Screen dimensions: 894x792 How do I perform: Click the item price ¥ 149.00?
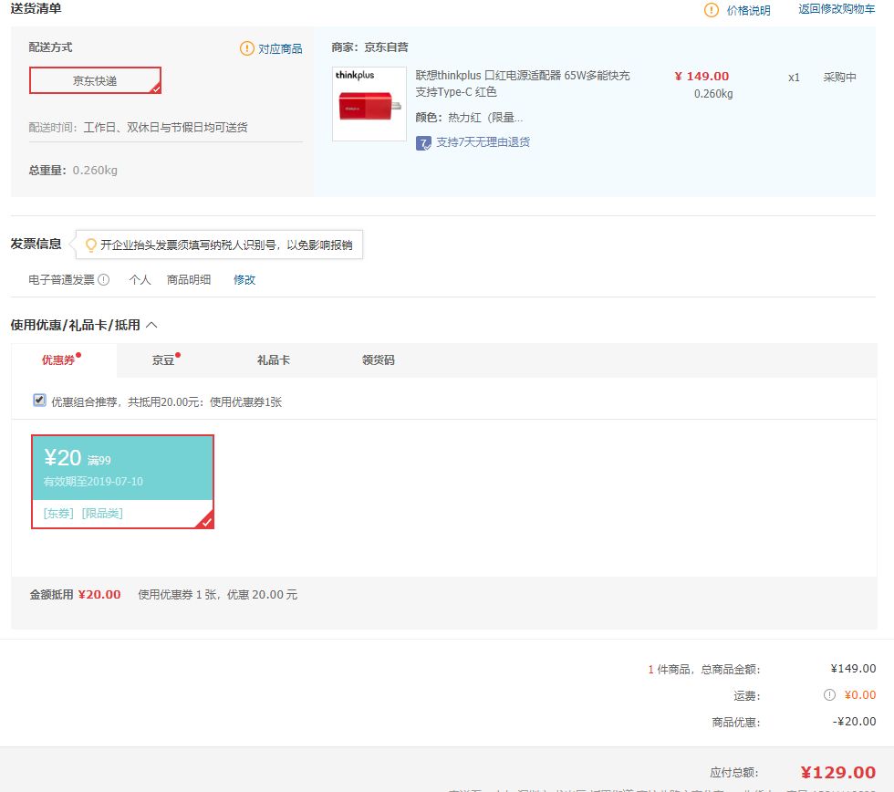(x=702, y=77)
